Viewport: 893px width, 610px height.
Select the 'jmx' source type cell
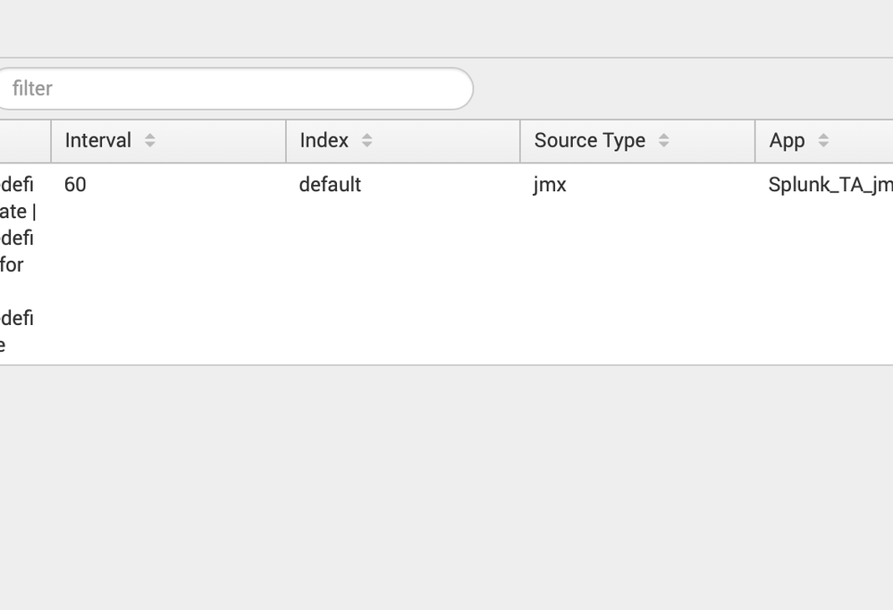(550, 185)
